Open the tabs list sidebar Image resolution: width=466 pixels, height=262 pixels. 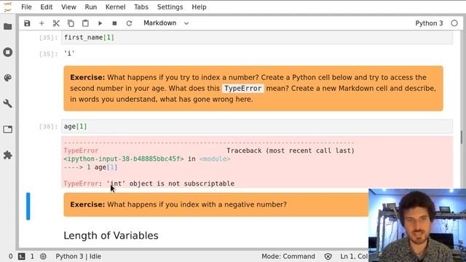8,130
